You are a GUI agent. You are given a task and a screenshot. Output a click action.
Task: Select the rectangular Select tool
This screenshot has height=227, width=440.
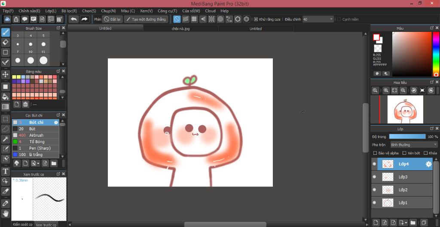click(x=5, y=119)
